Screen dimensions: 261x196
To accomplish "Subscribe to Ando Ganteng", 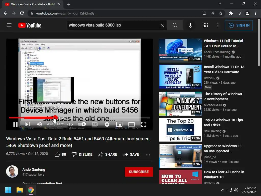I will tap(139, 172).
